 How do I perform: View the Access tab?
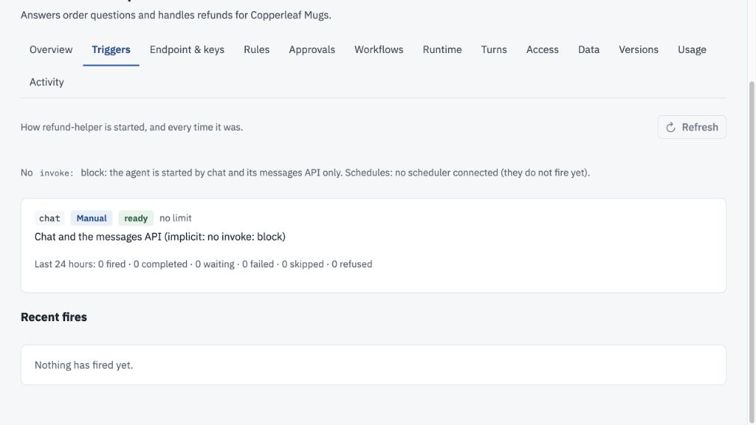542,49
